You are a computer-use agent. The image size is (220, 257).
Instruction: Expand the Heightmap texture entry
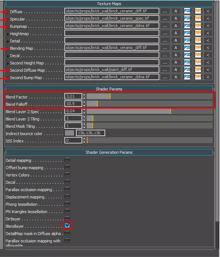point(8,34)
